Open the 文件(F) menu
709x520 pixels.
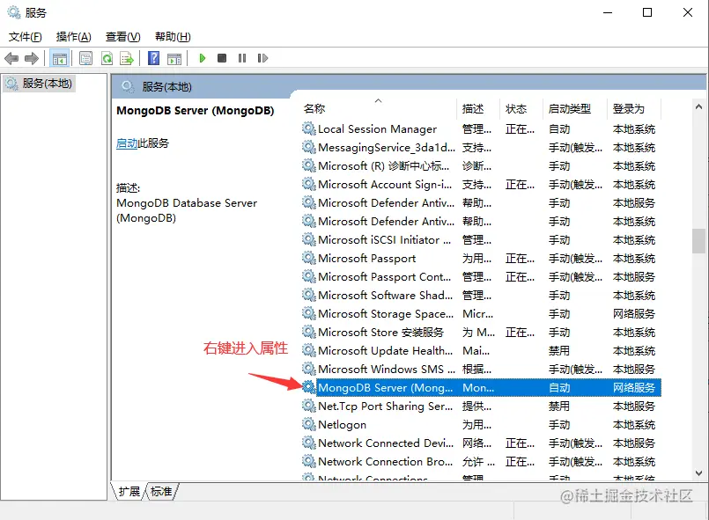tap(26, 37)
